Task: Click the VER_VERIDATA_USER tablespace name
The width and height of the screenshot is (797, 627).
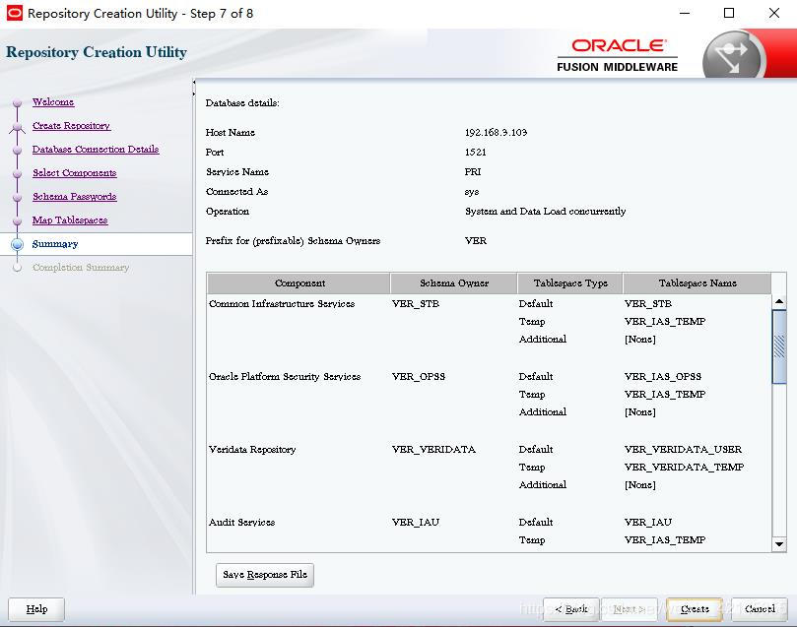Action: (683, 449)
